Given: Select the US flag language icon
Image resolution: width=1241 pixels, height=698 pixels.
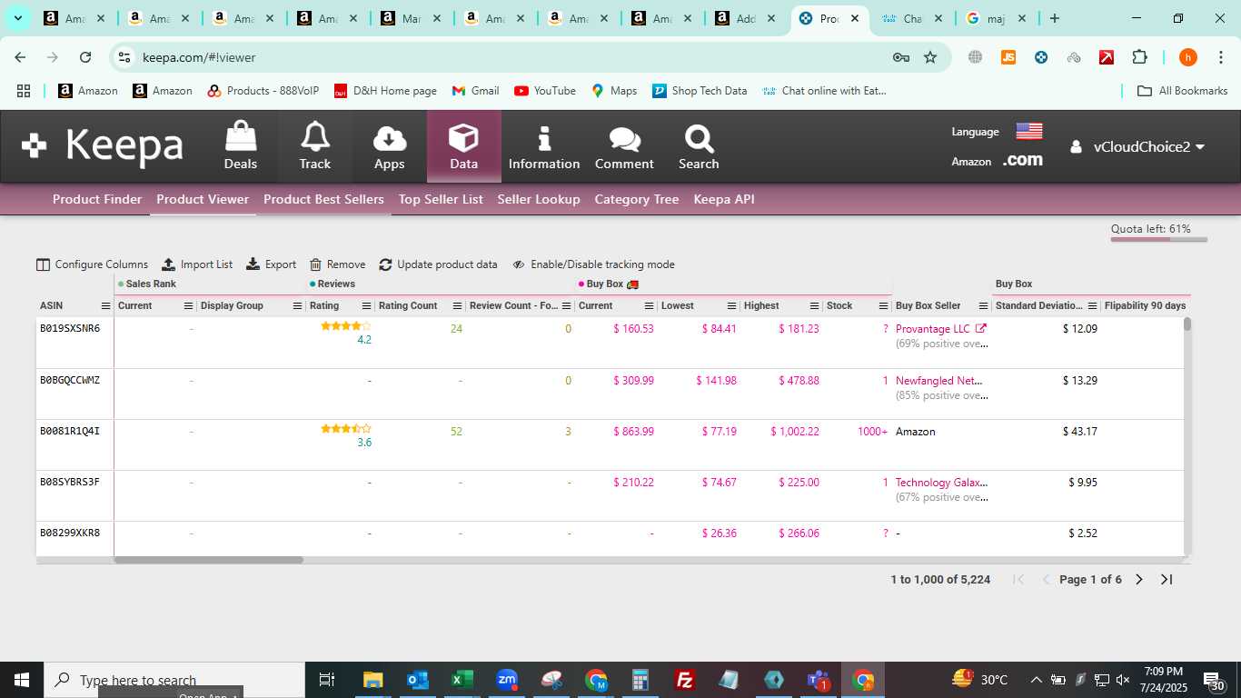Looking at the screenshot, I should point(1029,131).
